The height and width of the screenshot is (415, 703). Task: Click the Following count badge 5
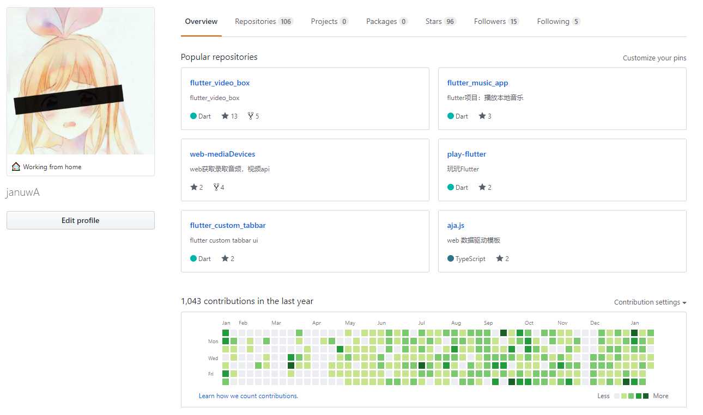coord(576,22)
